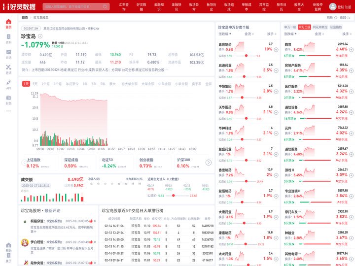The height and width of the screenshot is (266, 355).
Task: Open the API icon in the left sidebar
Action: 8,82
